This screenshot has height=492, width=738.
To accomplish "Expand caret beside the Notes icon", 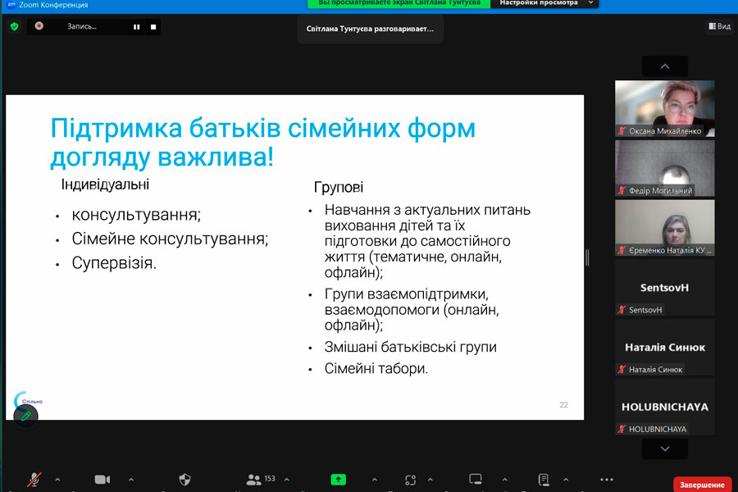I will click(x=566, y=479).
